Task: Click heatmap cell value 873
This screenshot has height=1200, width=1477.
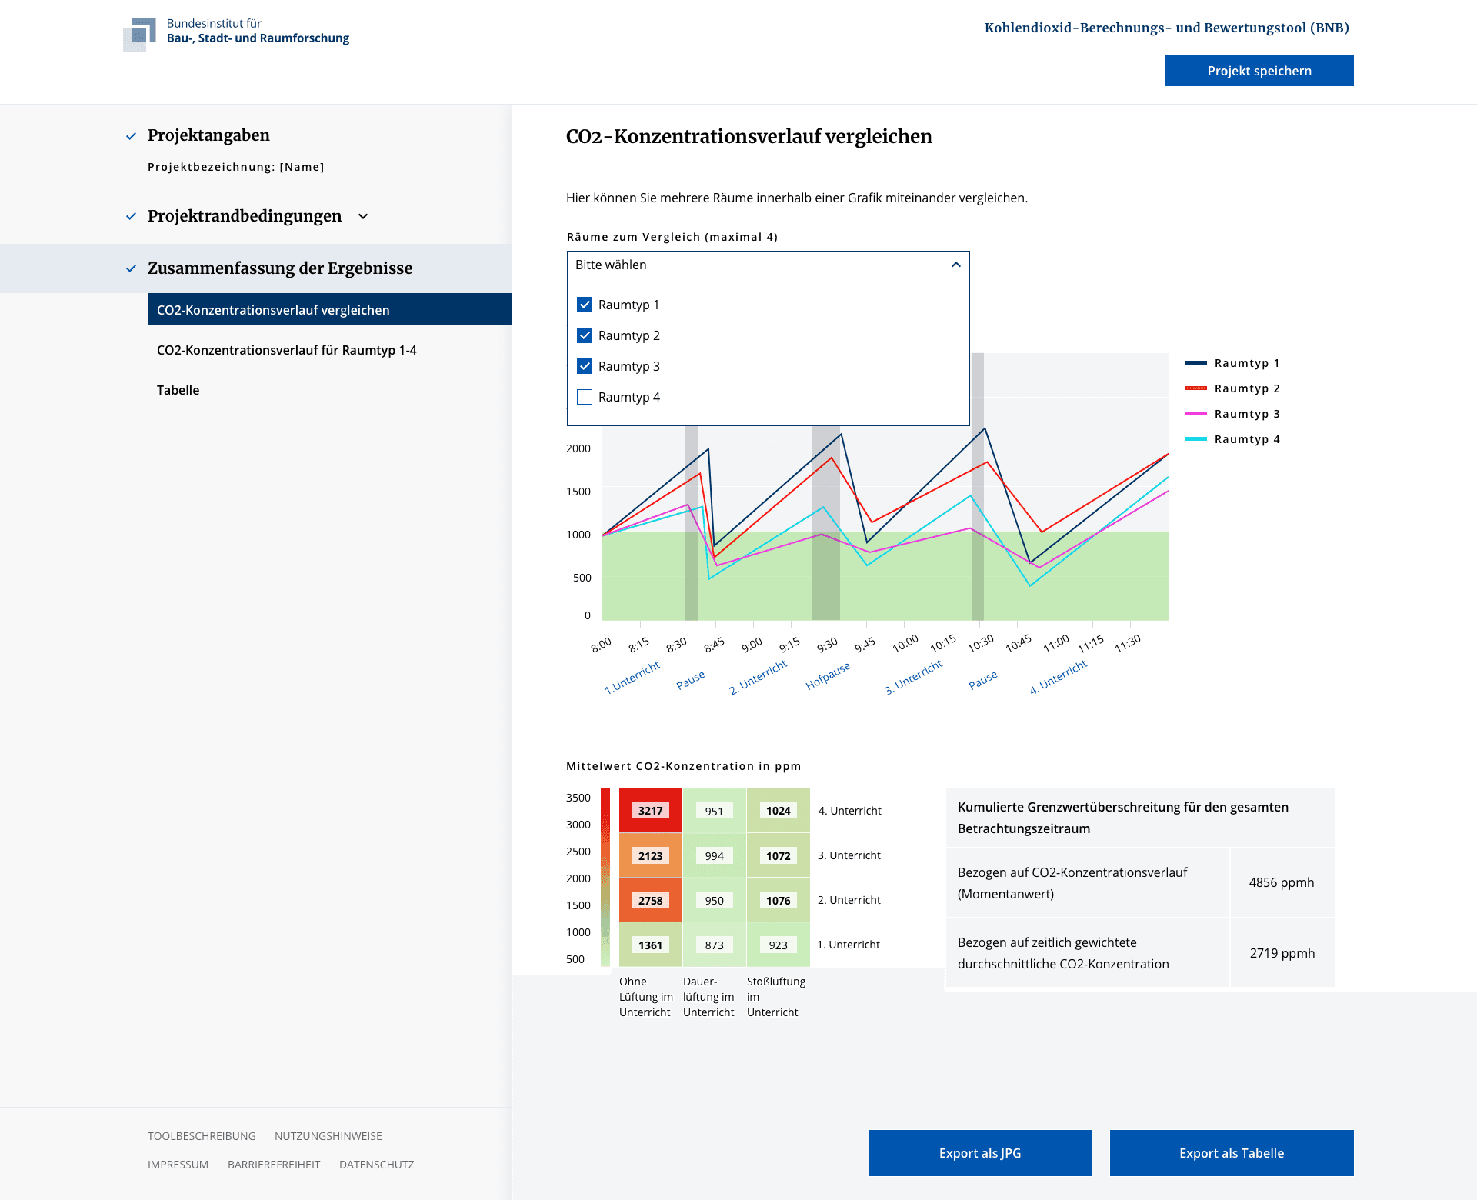Action: click(x=714, y=945)
